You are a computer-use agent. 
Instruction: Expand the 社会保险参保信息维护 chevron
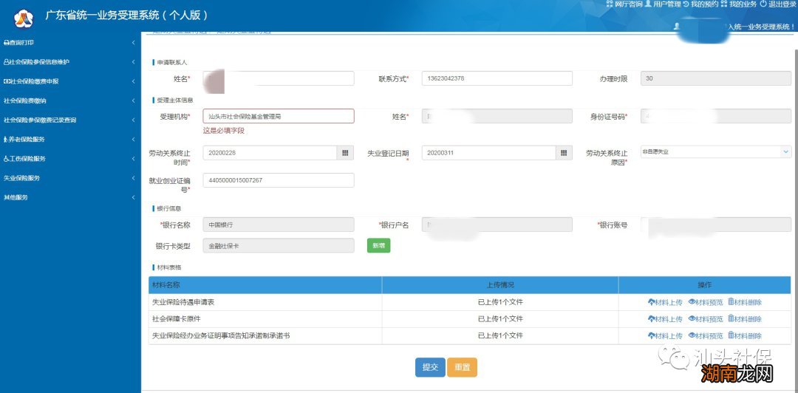133,62
